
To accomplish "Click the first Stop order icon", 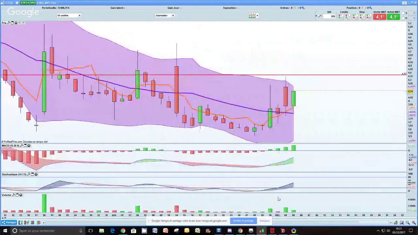I will coord(355,17).
